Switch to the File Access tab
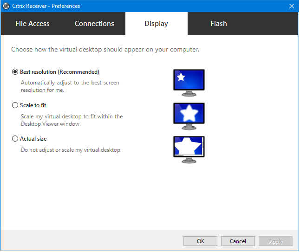 pos(33,24)
